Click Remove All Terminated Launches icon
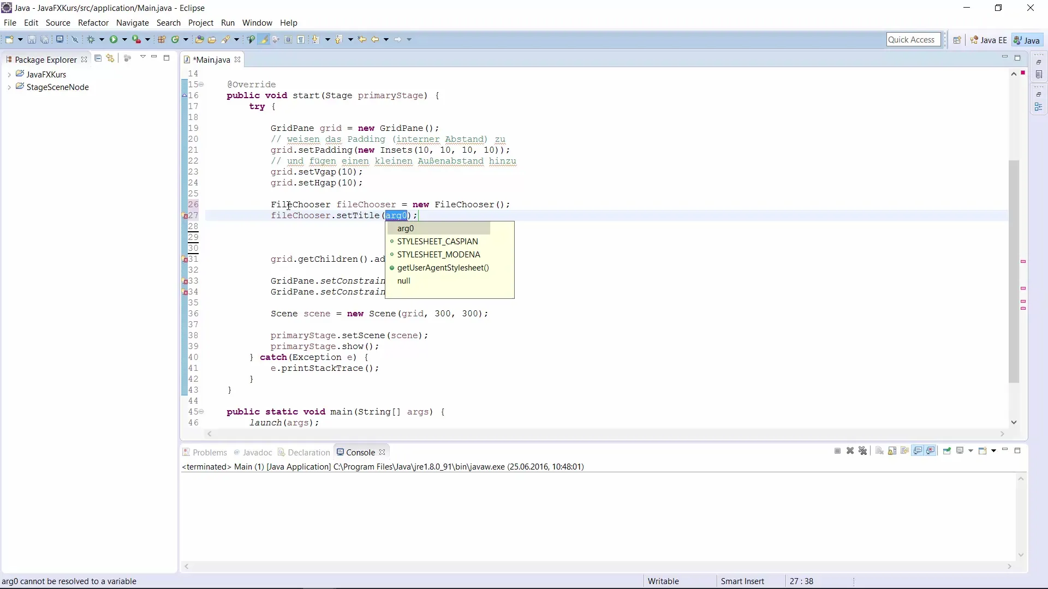This screenshot has width=1048, height=589. click(863, 451)
